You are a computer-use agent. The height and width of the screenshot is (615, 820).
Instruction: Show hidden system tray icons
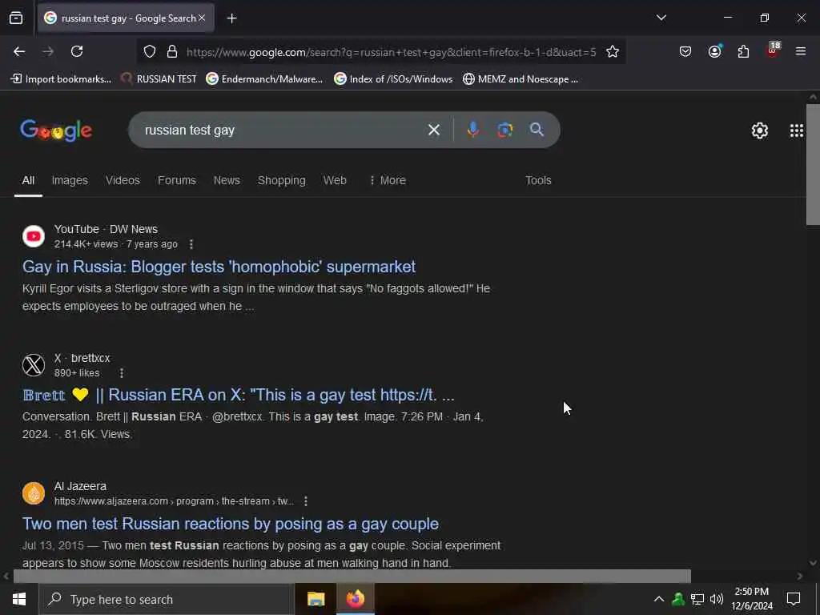pyautogui.click(x=659, y=599)
